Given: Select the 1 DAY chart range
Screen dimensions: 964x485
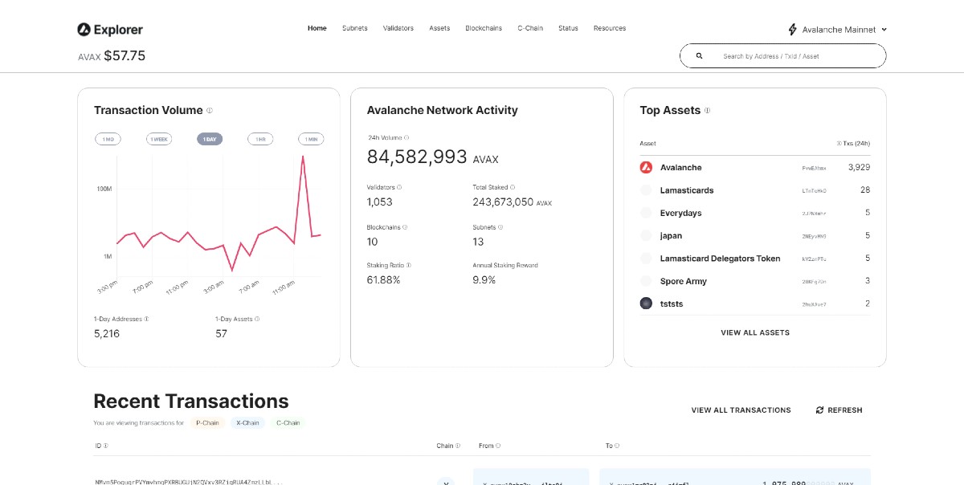Looking at the screenshot, I should pyautogui.click(x=210, y=139).
